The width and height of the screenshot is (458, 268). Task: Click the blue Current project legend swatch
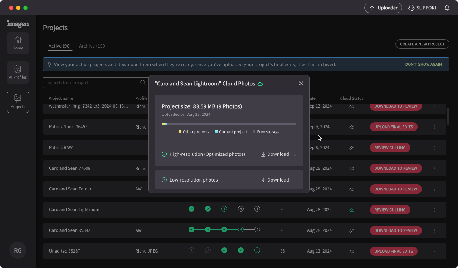(216, 132)
